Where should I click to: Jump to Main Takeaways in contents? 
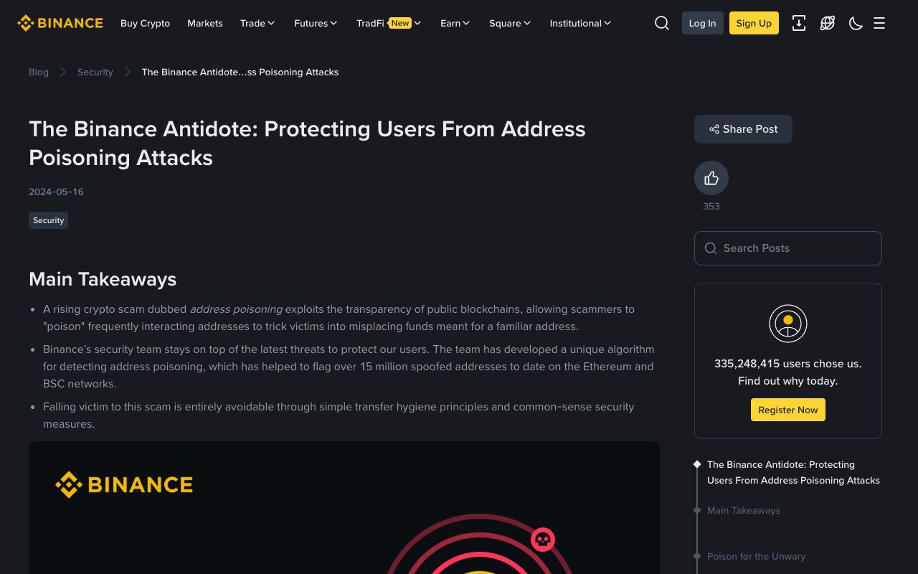744,510
